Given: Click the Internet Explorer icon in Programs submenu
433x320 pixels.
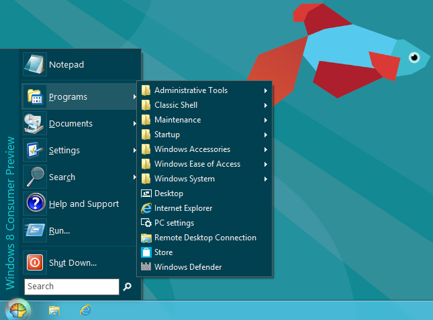Looking at the screenshot, I should point(146,208).
